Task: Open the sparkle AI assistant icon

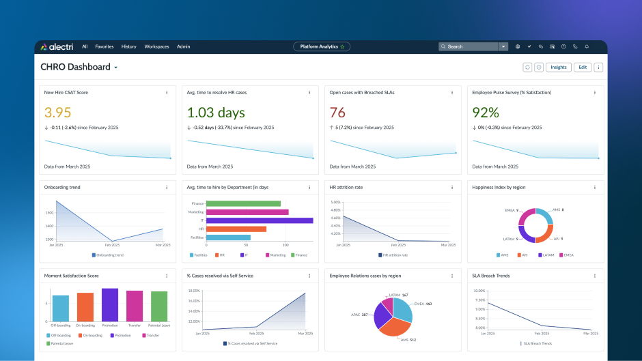Action: 529,46
